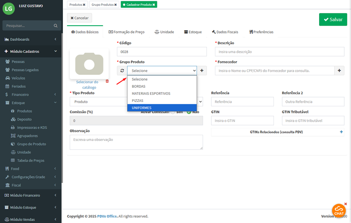Click the search magnifier icon in sidebar
The width and height of the screenshot is (351, 223).
(x=55, y=26)
